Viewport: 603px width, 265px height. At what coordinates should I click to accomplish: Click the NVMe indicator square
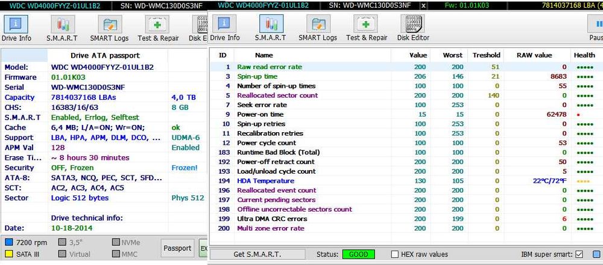point(116,242)
